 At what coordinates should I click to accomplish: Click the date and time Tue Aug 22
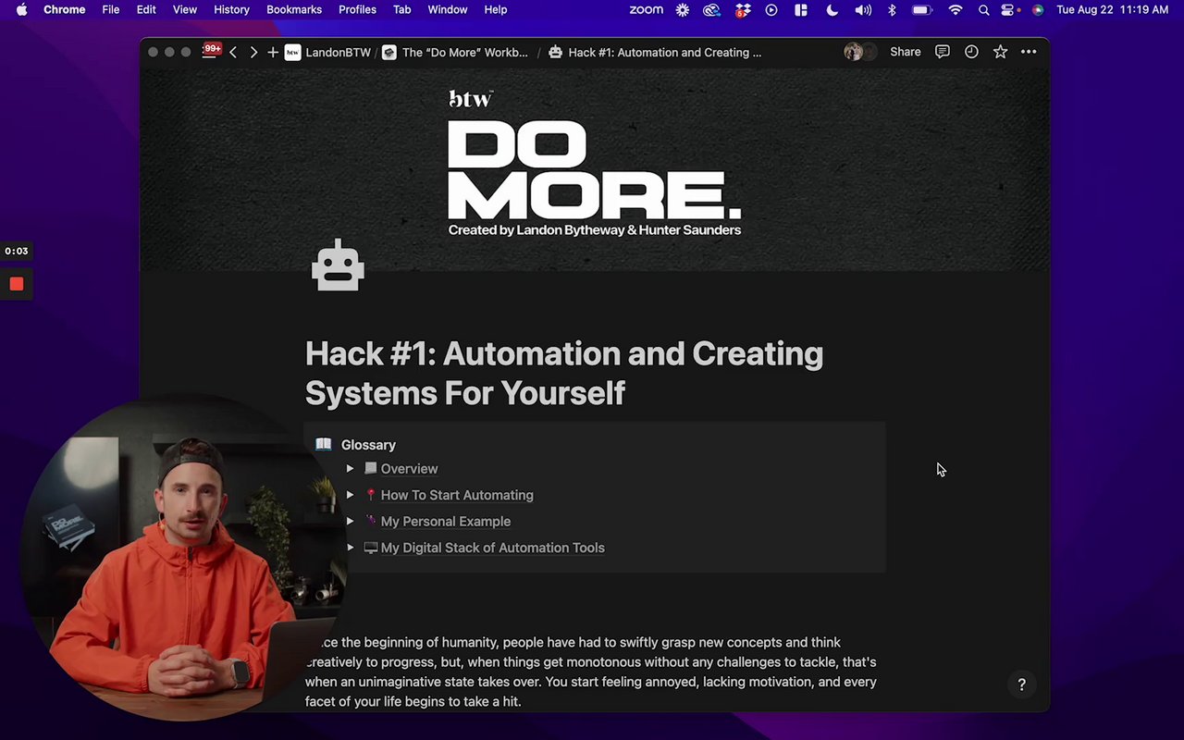1112,9
